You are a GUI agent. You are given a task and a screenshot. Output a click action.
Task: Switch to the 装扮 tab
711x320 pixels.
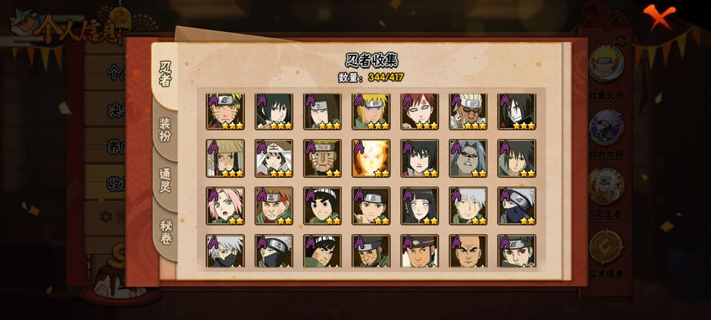[x=165, y=130]
